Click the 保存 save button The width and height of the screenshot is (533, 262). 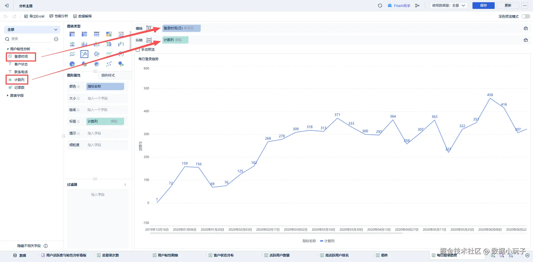coord(483,6)
